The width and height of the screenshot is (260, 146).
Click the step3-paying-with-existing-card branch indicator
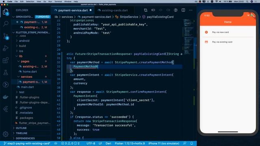[x=27, y=143]
